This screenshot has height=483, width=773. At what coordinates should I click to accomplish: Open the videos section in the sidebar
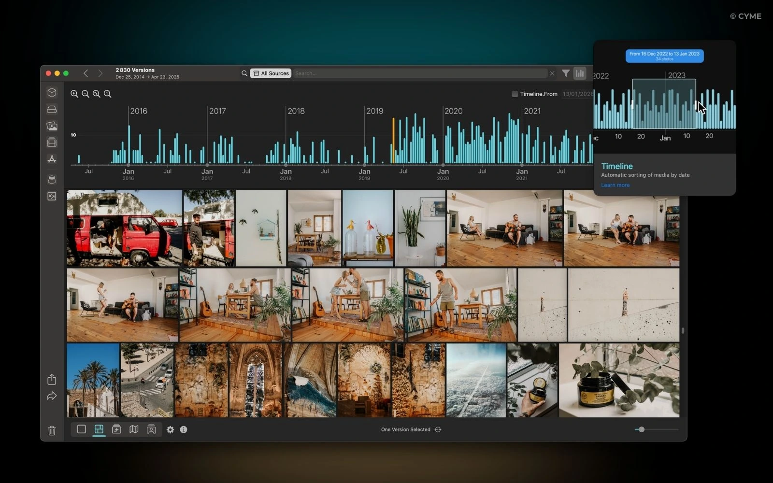click(x=52, y=142)
